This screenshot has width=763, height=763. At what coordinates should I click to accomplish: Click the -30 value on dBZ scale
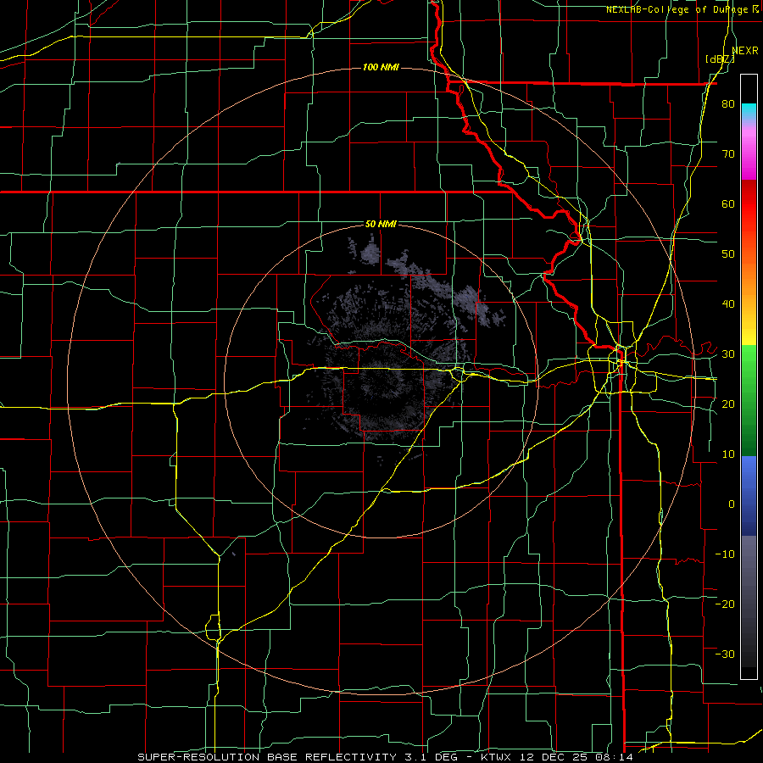click(x=725, y=654)
